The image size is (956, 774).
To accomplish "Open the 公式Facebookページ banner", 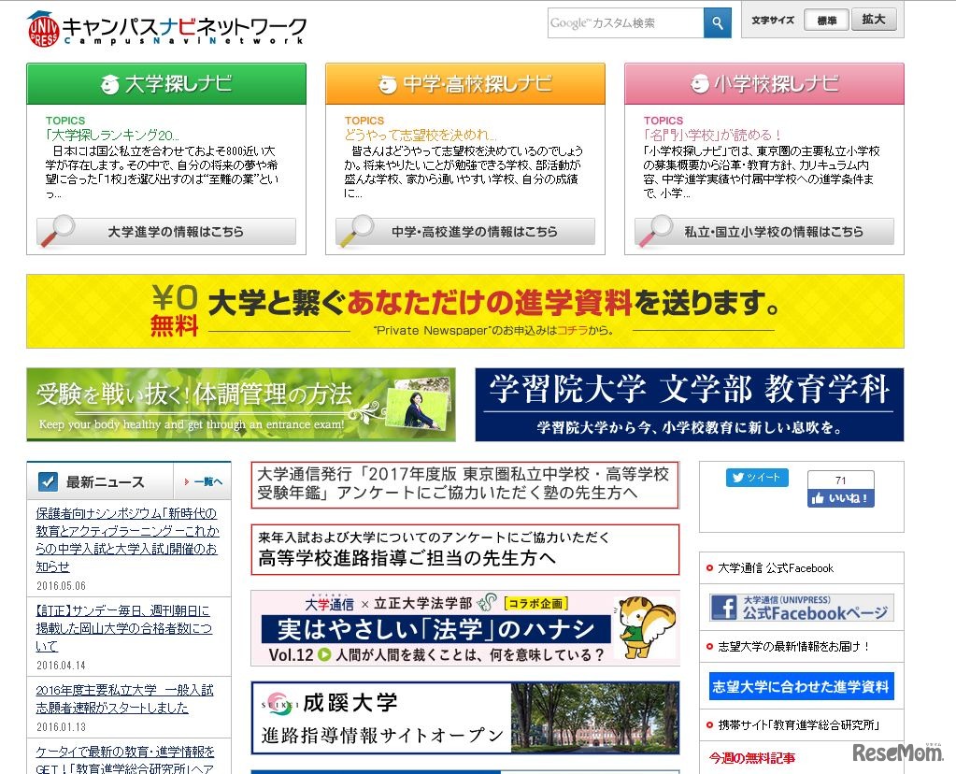I will 801,608.
